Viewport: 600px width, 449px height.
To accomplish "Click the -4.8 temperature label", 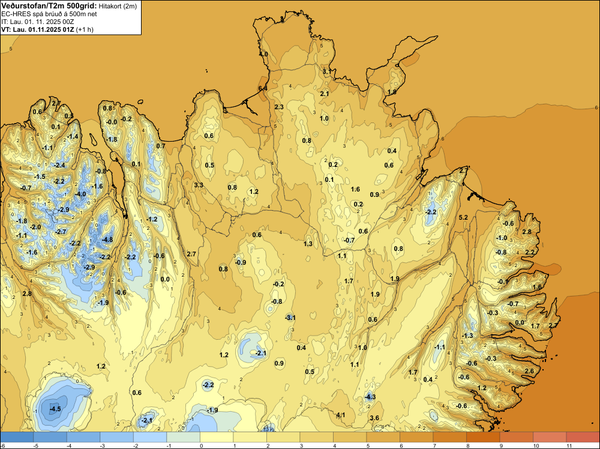I will [107, 240].
